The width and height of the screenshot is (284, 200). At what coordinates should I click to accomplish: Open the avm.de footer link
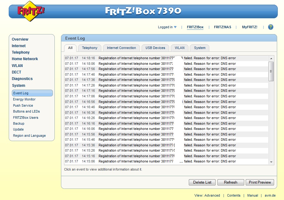(270, 195)
